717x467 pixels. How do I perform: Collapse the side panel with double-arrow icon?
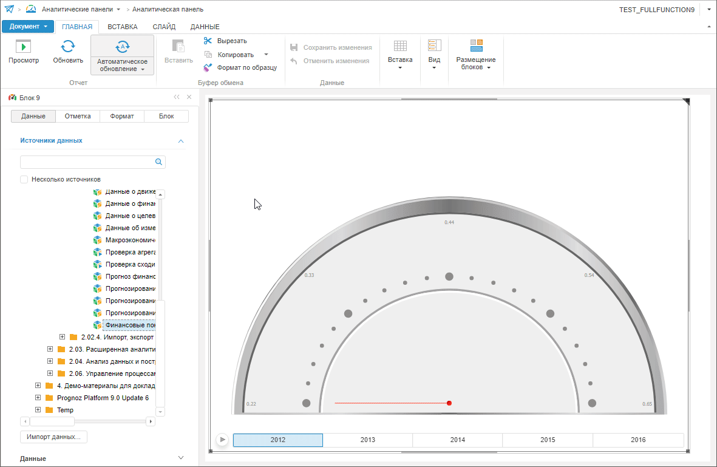[x=177, y=97]
